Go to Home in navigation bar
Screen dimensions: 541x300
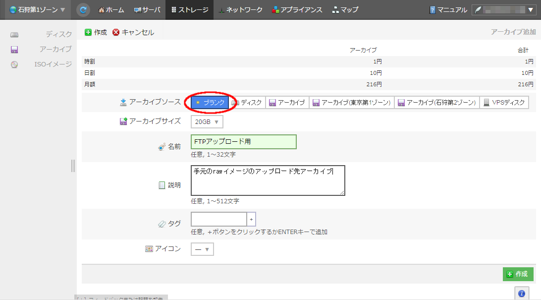tap(111, 9)
